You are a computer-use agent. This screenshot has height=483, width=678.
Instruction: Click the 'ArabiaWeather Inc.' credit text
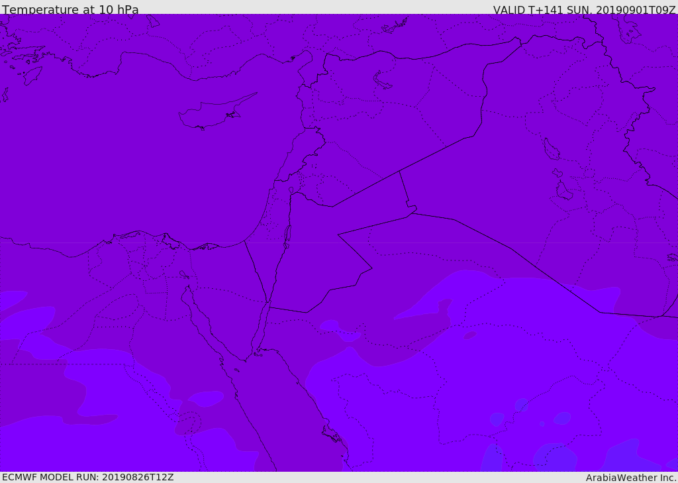pos(631,478)
